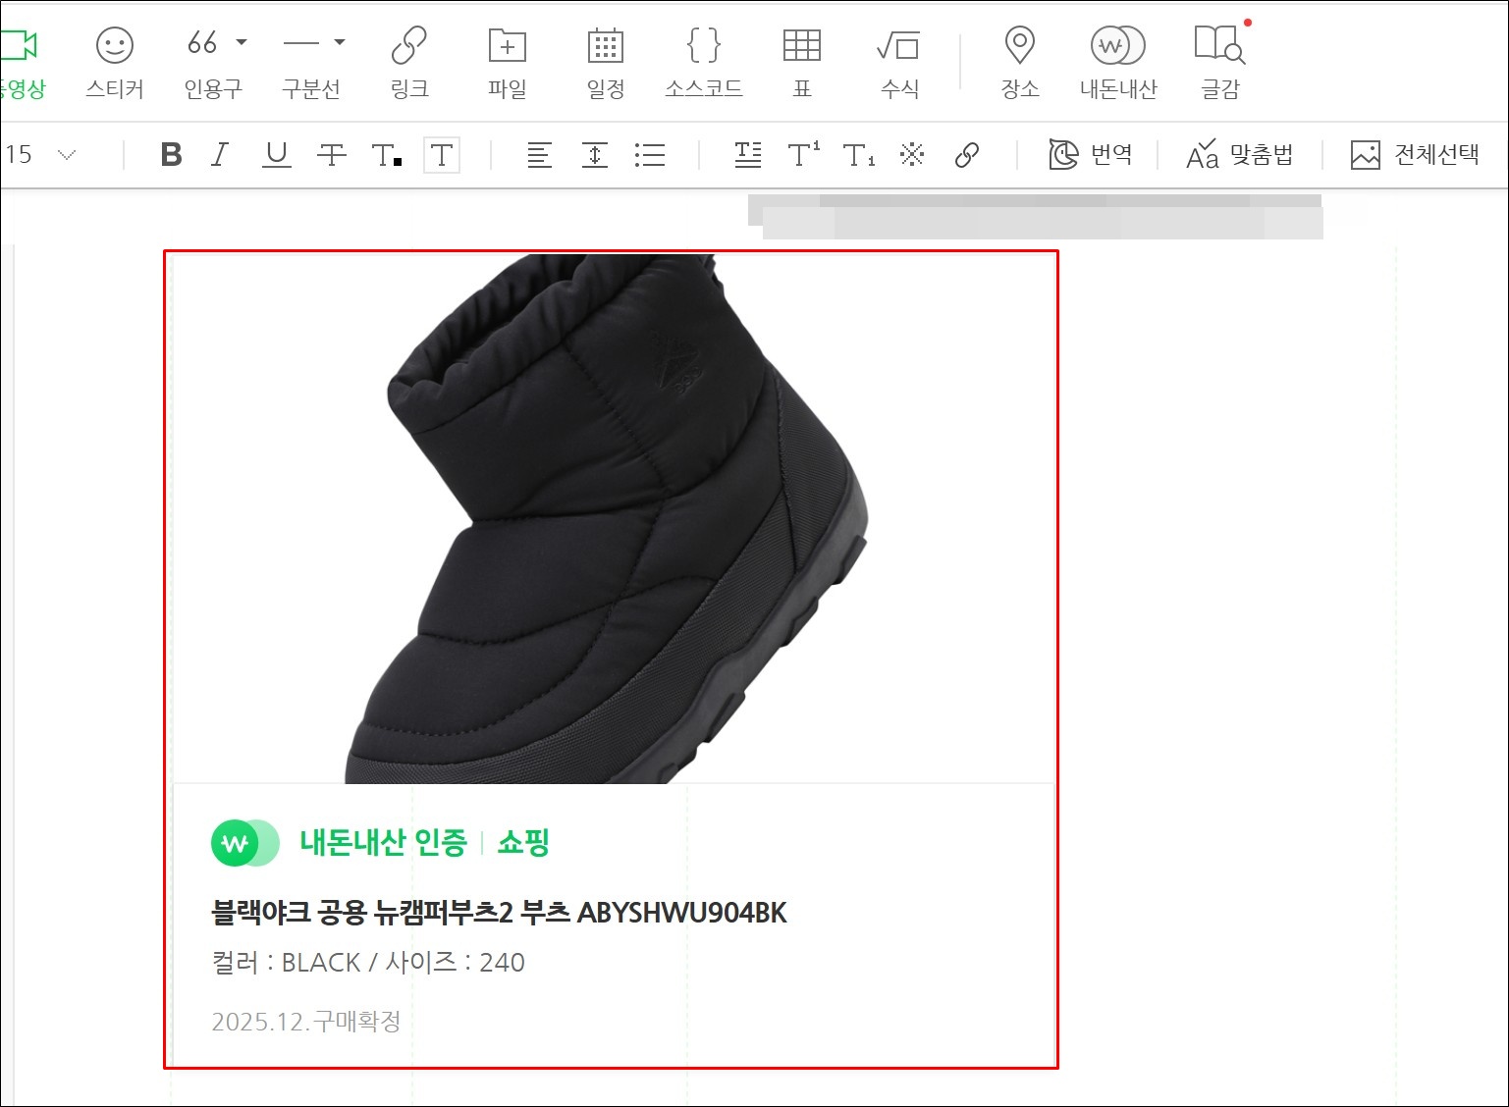Screen dimensions: 1509x1107
Task: Open the 스티커 sticker picker
Action: tap(115, 63)
